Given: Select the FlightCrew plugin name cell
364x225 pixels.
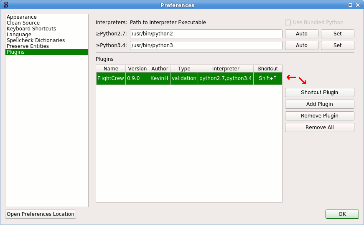Looking at the screenshot, I should [111, 78].
